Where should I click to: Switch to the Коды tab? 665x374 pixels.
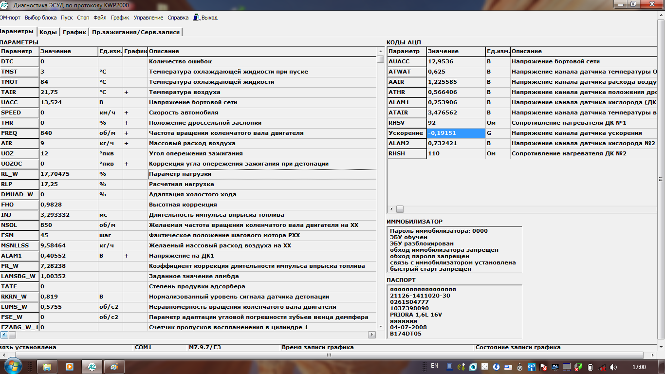point(48,32)
